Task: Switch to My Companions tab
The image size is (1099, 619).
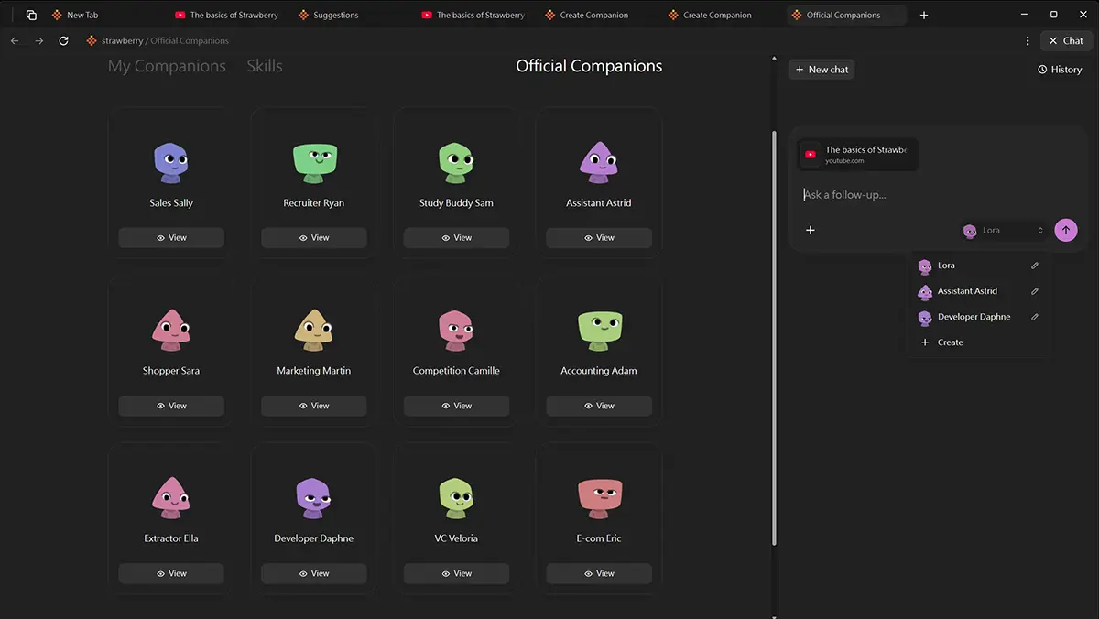Action: coord(167,66)
